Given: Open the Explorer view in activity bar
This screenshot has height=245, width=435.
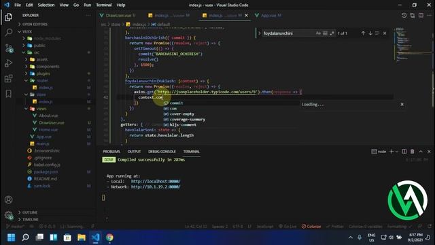Looking at the screenshot, I should 8,17.
